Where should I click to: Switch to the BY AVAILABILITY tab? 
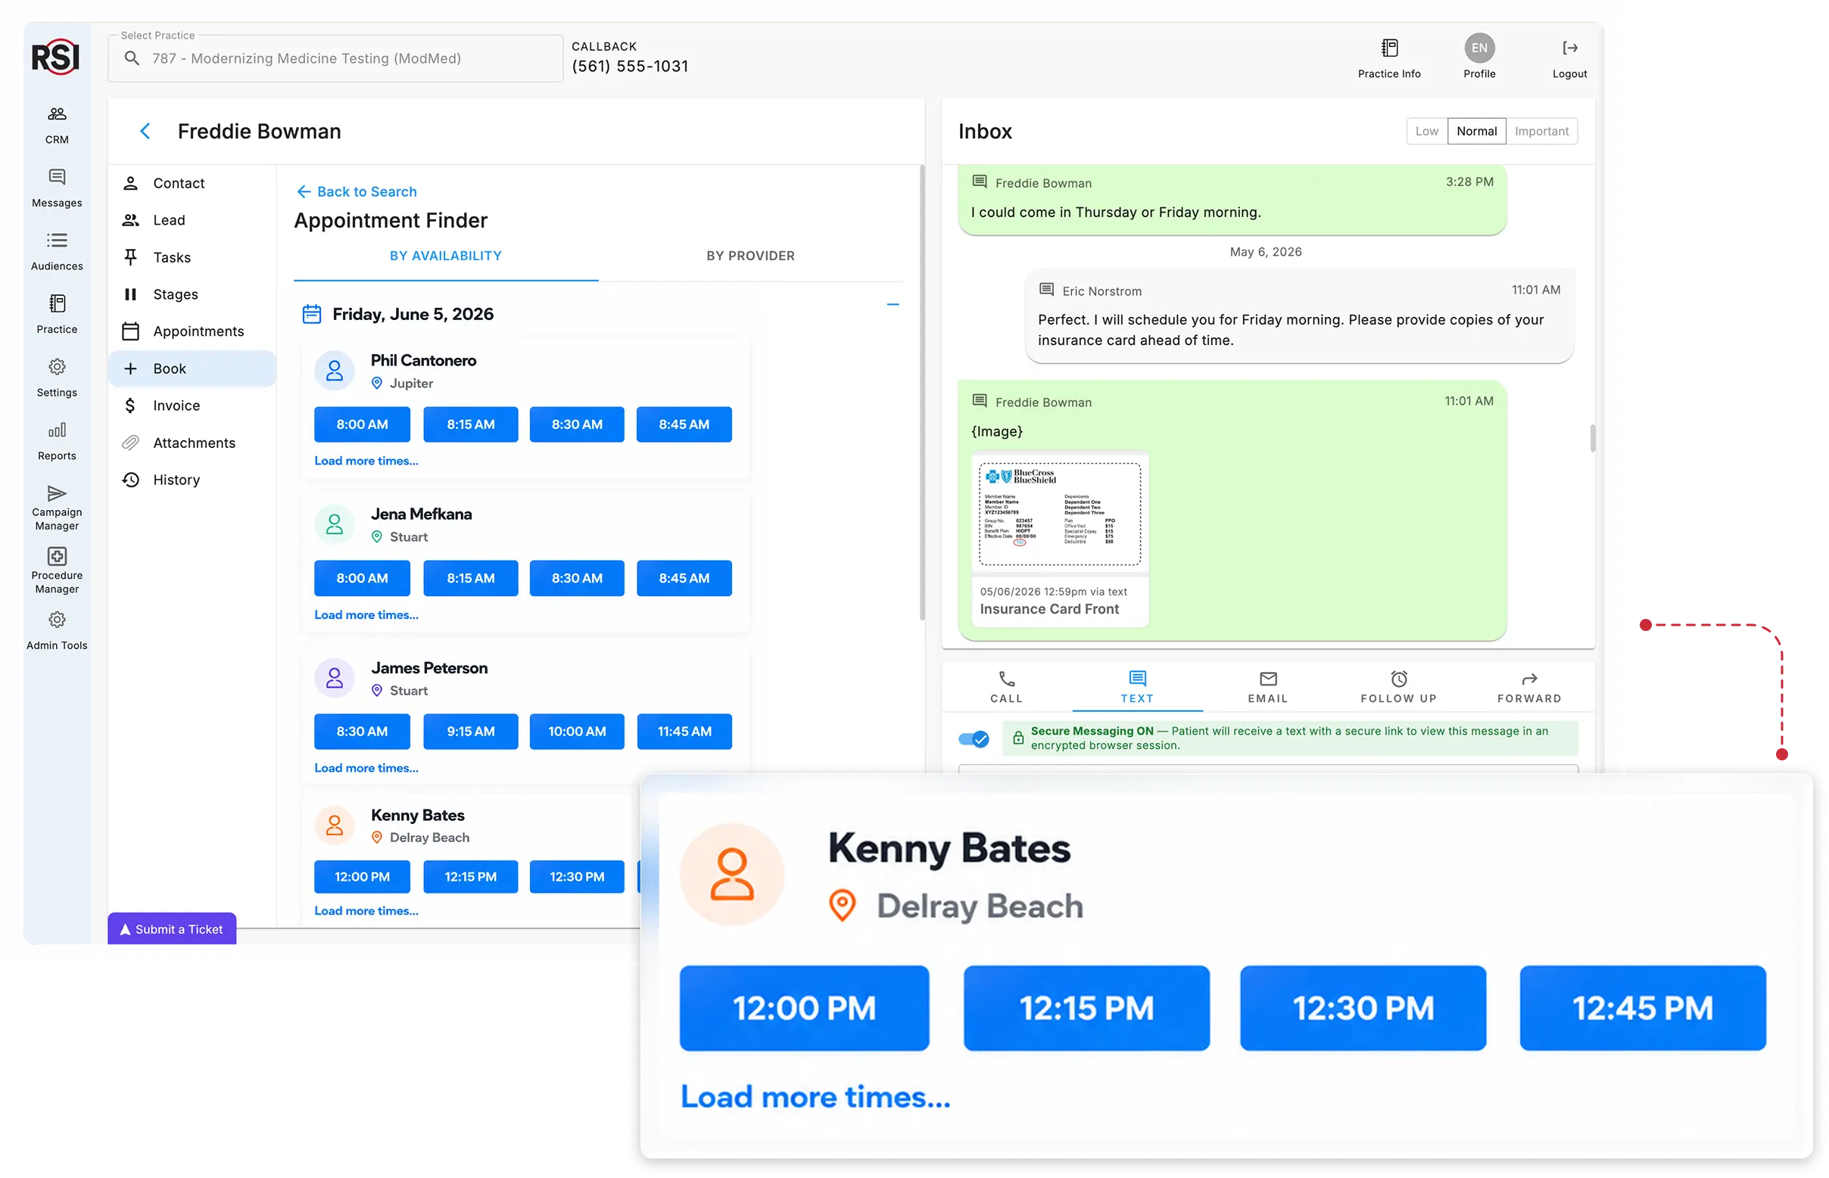(445, 256)
